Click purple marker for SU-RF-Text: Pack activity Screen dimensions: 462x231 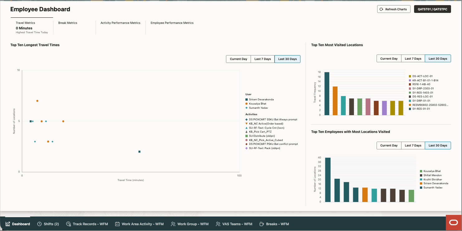246,148
